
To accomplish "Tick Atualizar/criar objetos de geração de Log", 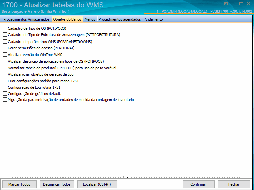I will (x=5, y=74).
